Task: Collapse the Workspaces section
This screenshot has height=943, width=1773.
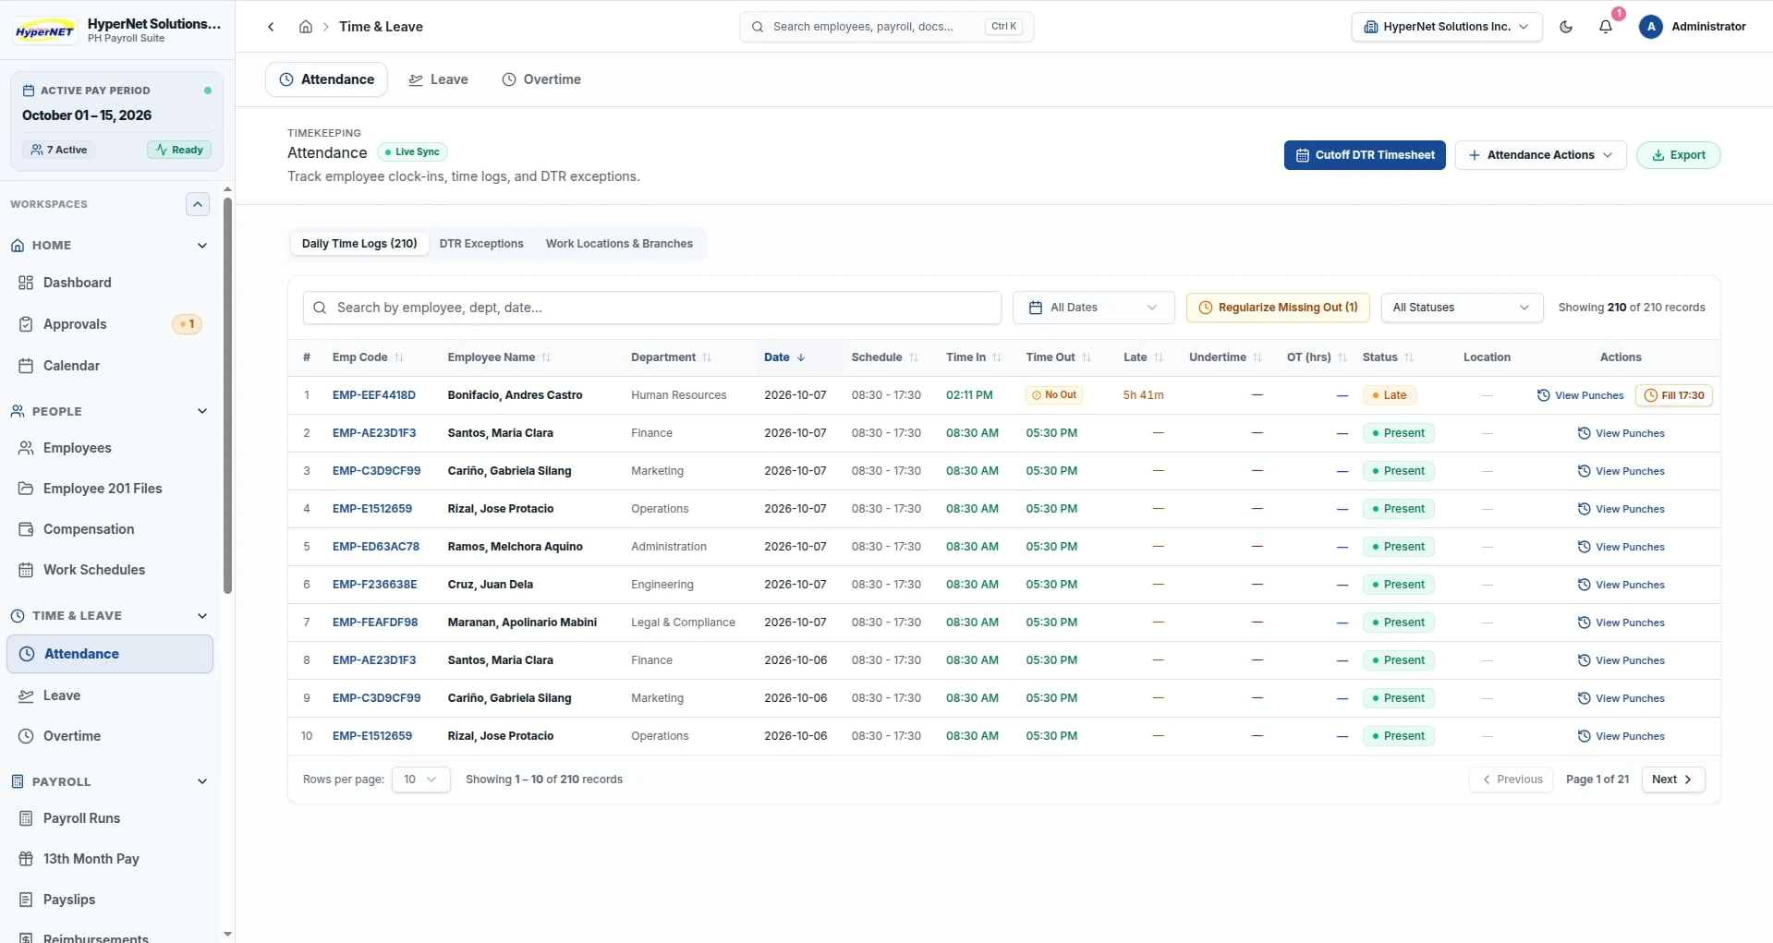Action: (198, 204)
